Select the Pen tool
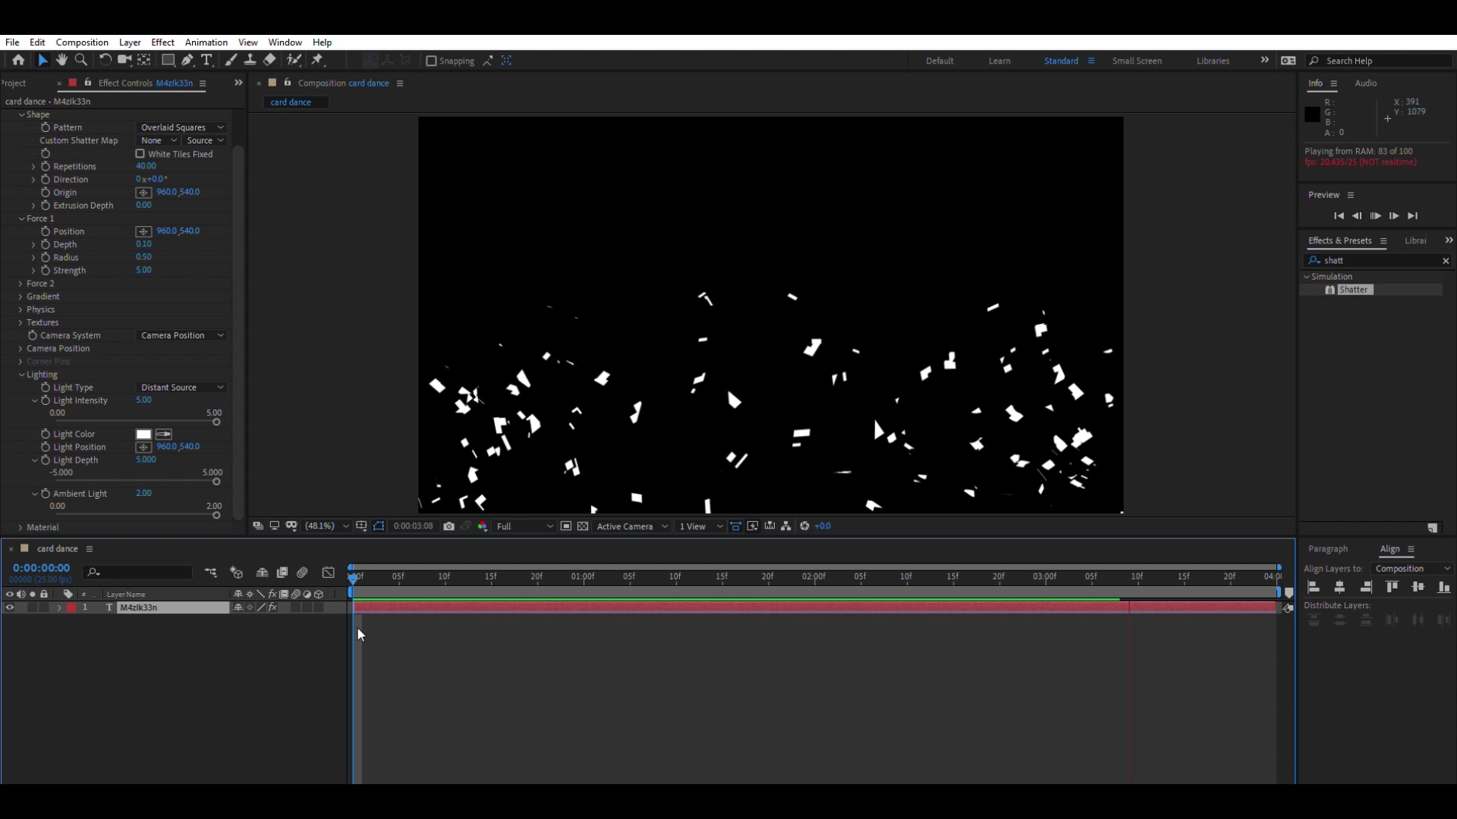Image resolution: width=1457 pixels, height=819 pixels. 187,60
